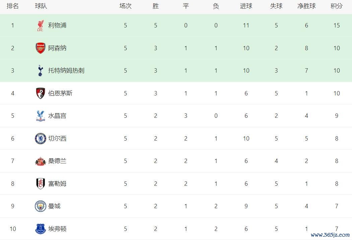The width and height of the screenshot is (352, 240).
Task: Click the Arsenal club crest icon
Action: coord(40,48)
